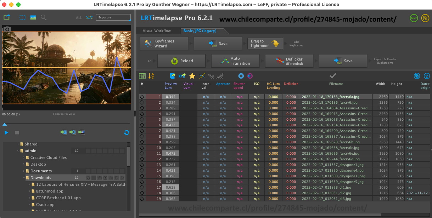Viewport: 432px width, 218px height.
Task: Expand the Crack.app folder
Action: click(x=29, y=205)
